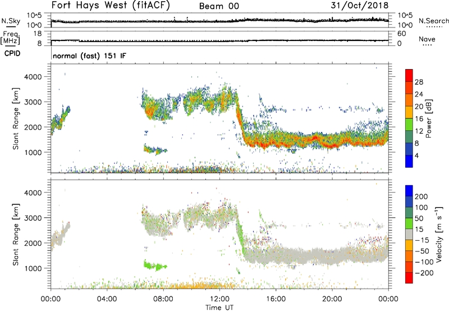Click the 'Power [dB]' axis label
The image size is (449, 311).
(428, 118)
